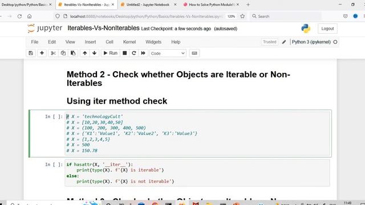This screenshot has width=365, height=205.
Task: Click the commented line X = 500
Action: pos(78,145)
